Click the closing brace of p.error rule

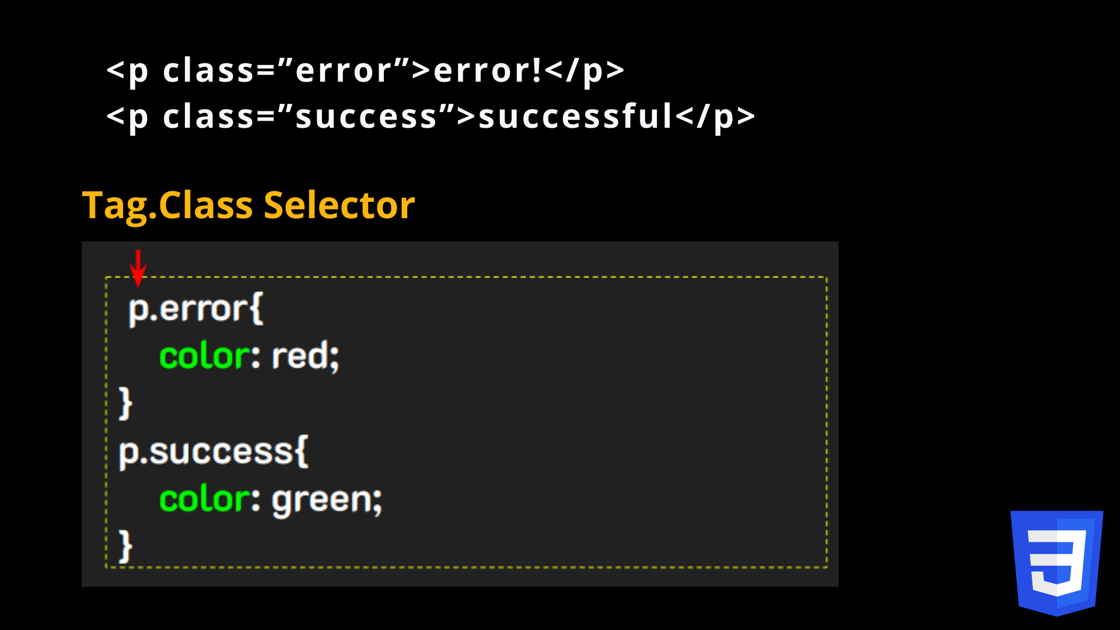click(125, 403)
